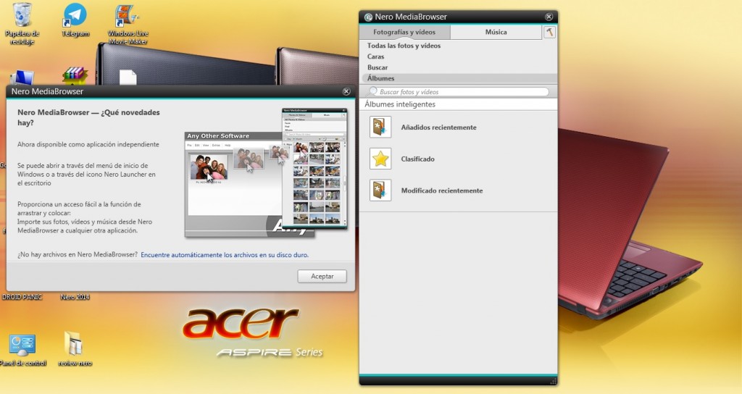Select the Papelera de reciclaje icon
Screen dimensions: 742x394
(22, 14)
